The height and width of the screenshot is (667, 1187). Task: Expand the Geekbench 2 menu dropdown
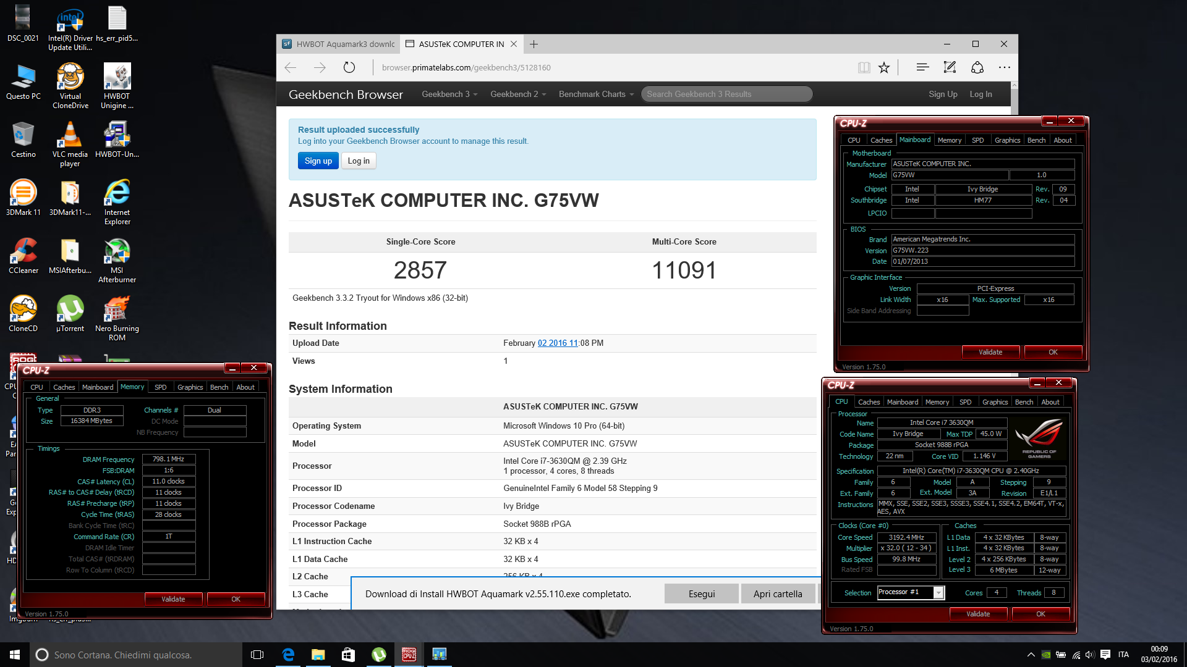[x=518, y=94]
